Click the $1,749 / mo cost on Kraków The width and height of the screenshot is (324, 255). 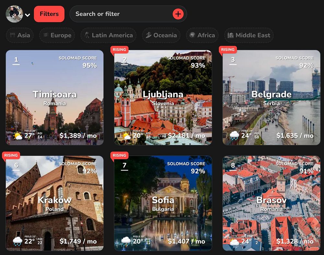[78, 241]
